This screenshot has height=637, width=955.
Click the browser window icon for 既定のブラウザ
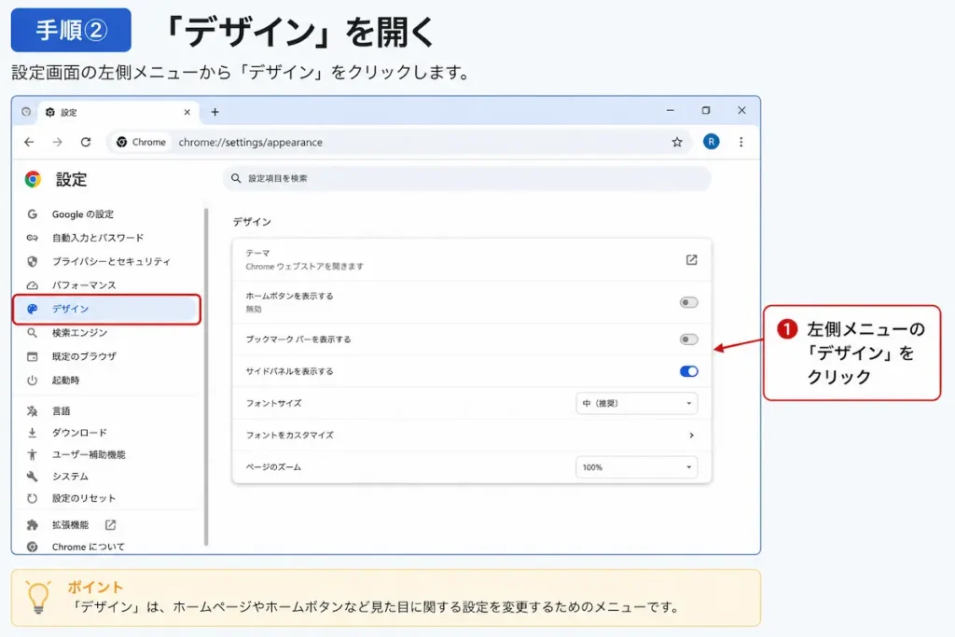point(33,356)
